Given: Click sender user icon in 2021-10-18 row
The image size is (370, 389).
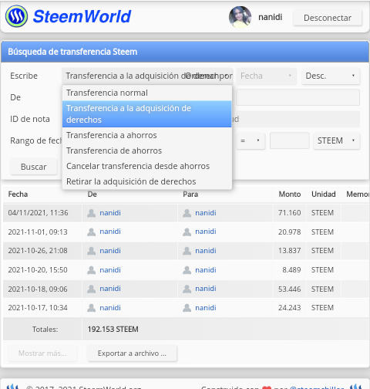Looking at the screenshot, I should [91, 289].
